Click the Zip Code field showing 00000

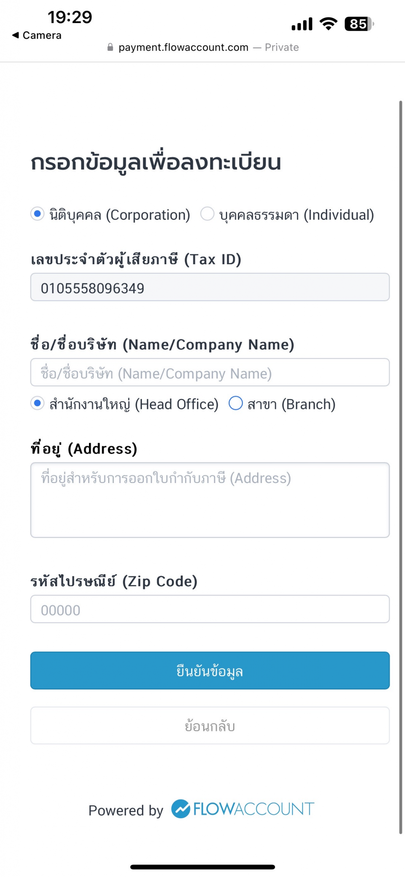click(x=210, y=609)
